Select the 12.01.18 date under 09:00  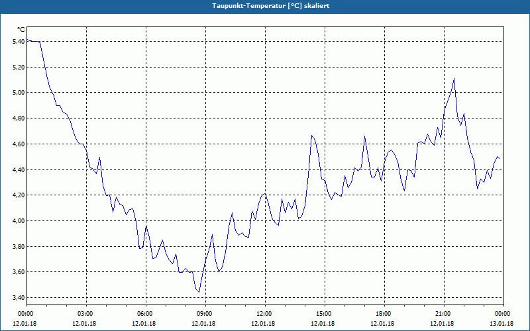(203, 323)
